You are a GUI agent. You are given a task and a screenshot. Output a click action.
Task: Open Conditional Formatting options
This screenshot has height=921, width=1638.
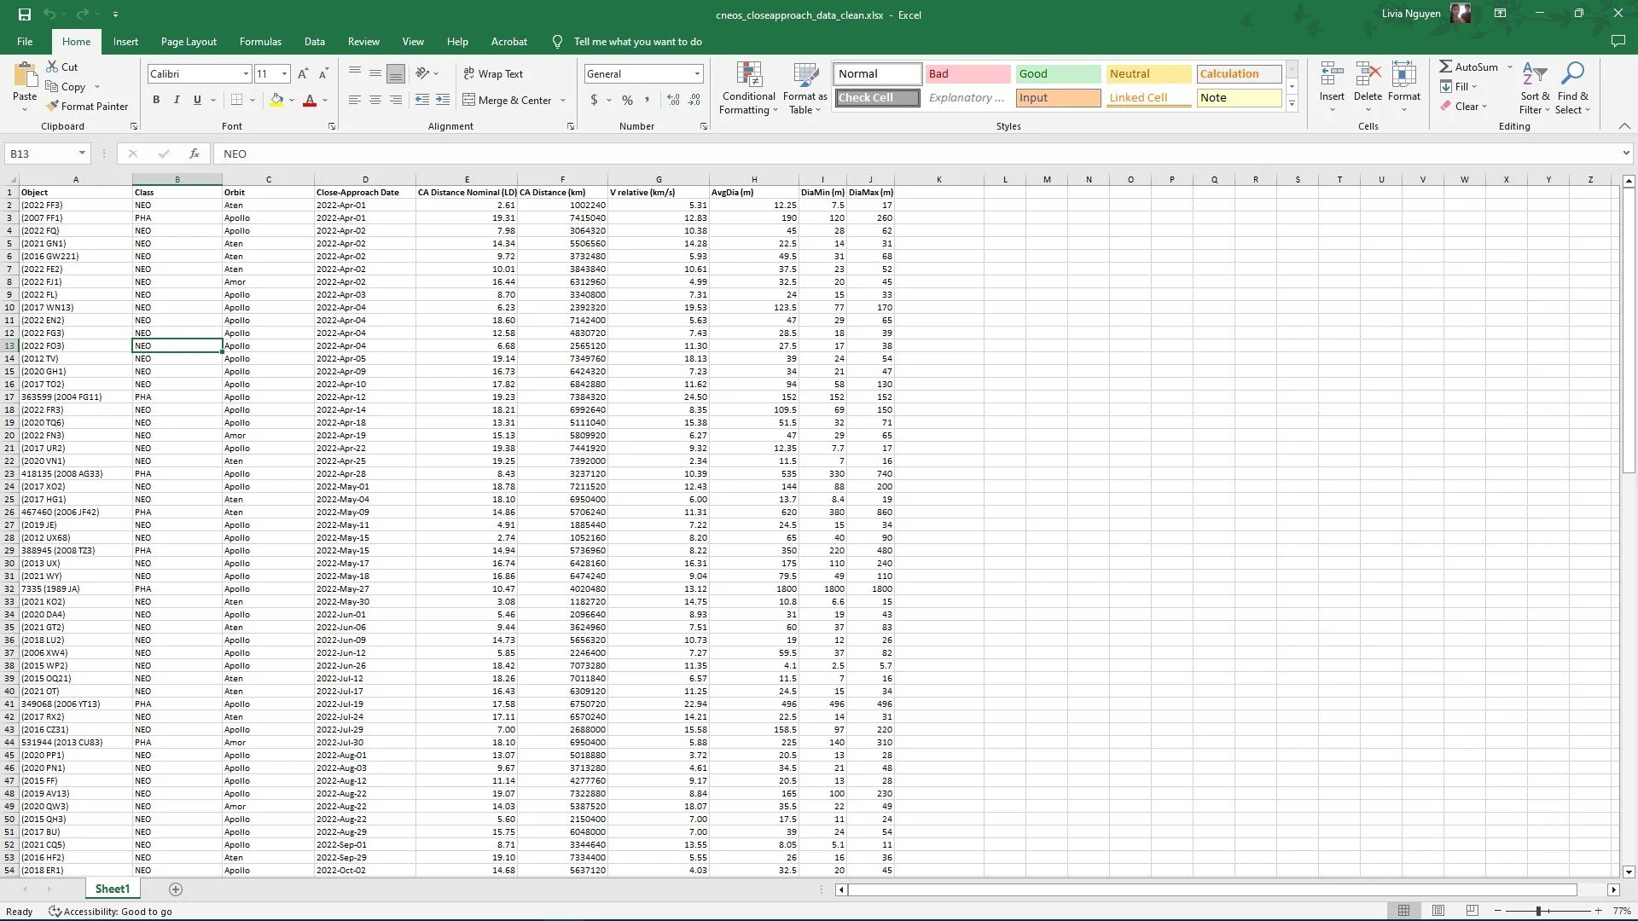[748, 88]
